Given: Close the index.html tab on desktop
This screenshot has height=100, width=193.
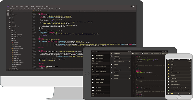Looking at the screenshot, I should tap(46, 11).
